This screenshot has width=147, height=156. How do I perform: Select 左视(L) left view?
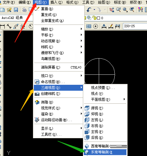click(x=105, y=120)
